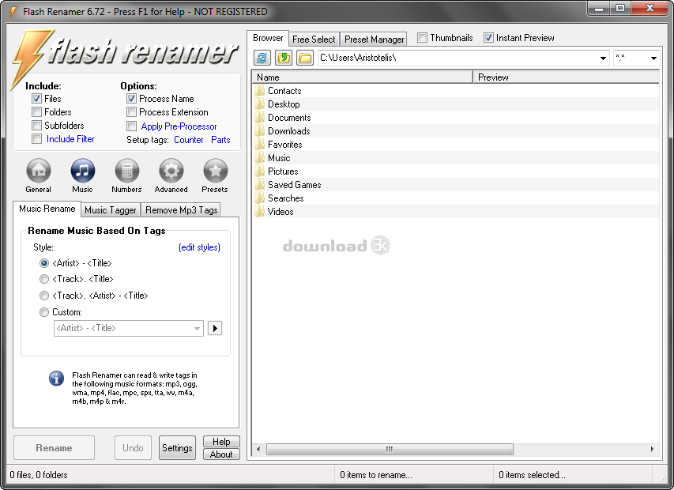The width and height of the screenshot is (674, 490).
Task: Click the Favorites folder icon
Action: tap(259, 145)
